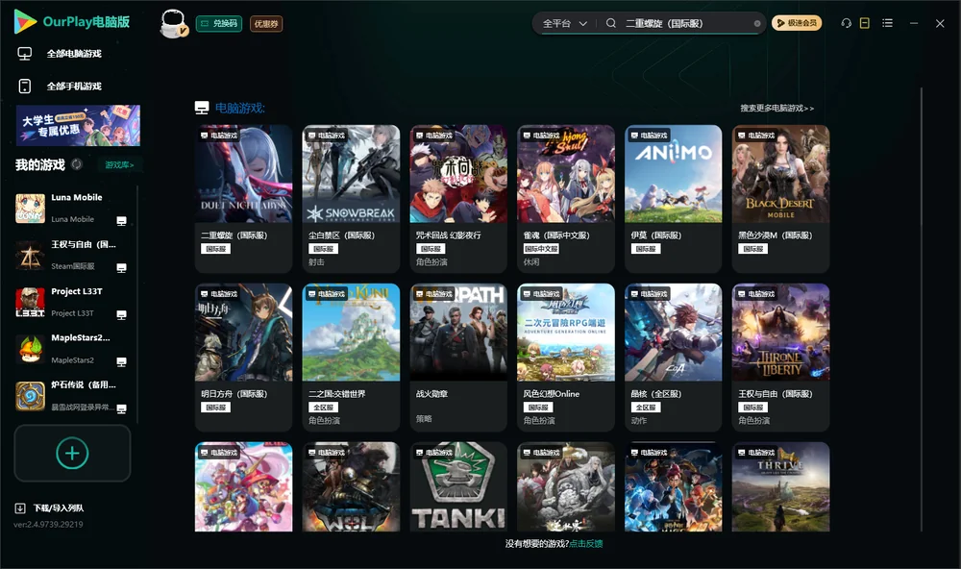The height and width of the screenshot is (569, 961).
Task: Click the download icon next to 下载/导入列队
Action: 20,507
